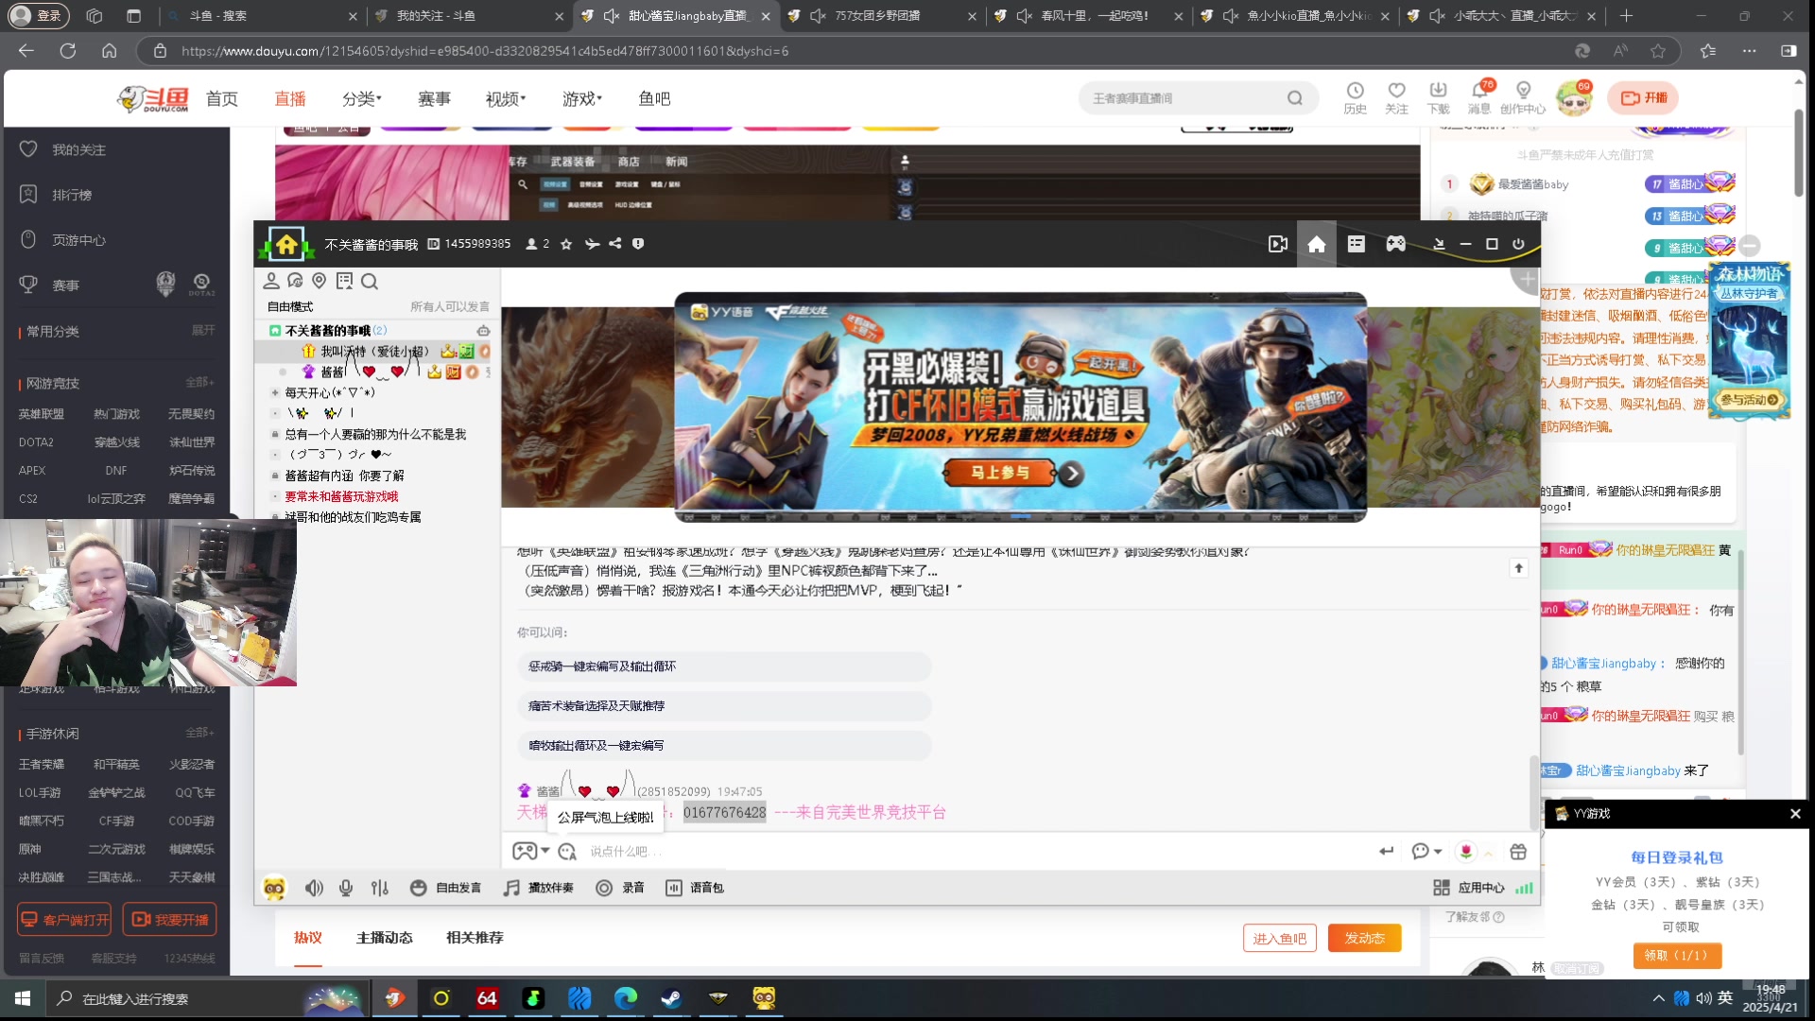
Task: Open Douyu 关注 heart icon in the header
Action: click(1396, 98)
